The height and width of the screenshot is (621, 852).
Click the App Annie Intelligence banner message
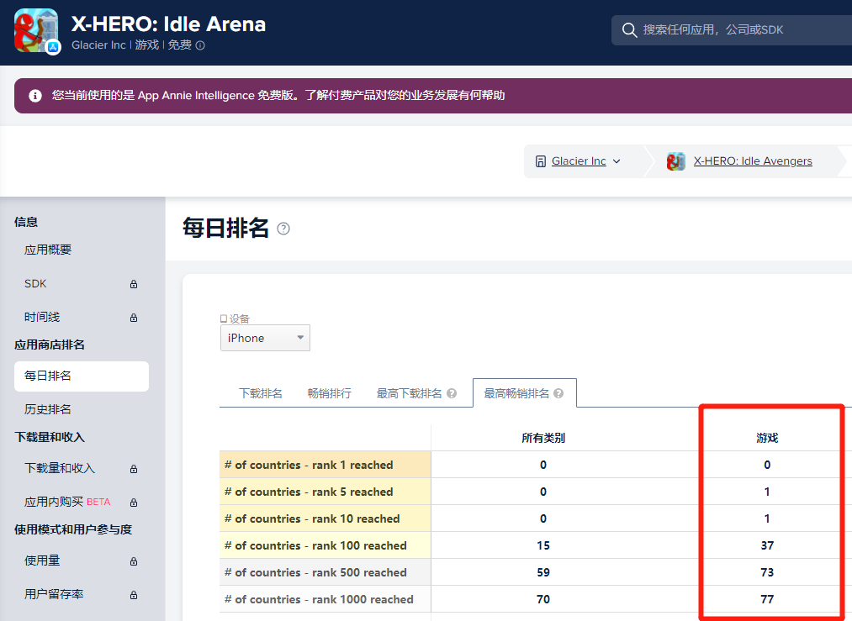click(x=278, y=96)
